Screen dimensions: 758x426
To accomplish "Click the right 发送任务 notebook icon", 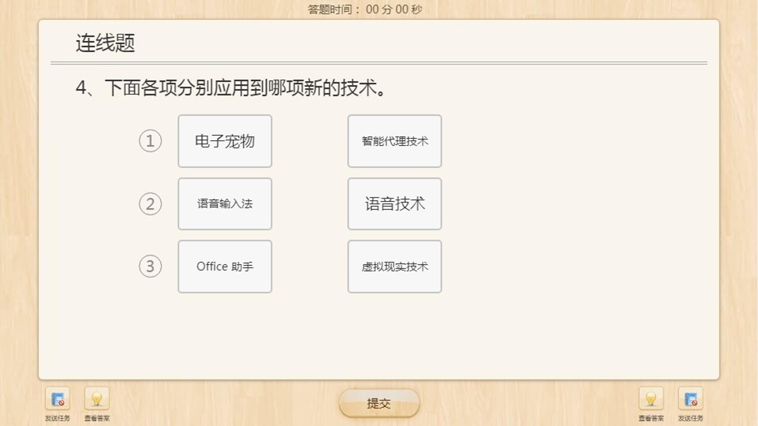I will 690,399.
